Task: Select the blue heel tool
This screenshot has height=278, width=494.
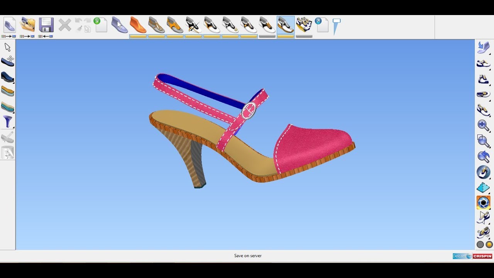Action: click(x=8, y=122)
